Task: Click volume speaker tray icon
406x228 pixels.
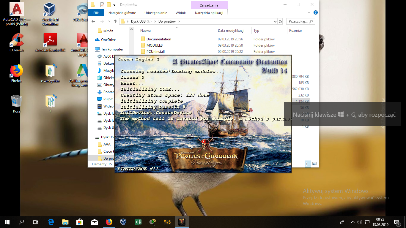Action: pyautogui.click(x=360, y=222)
